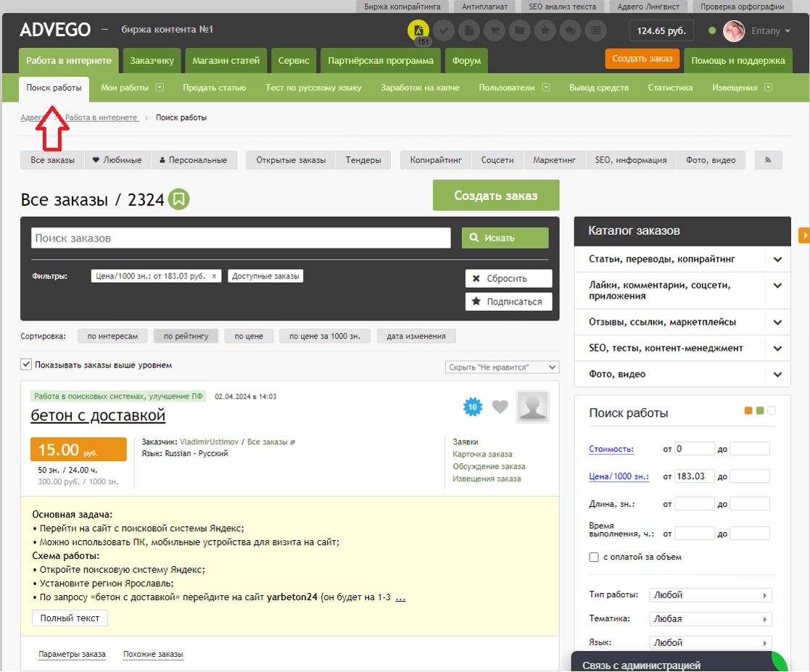Go to Форум tab
The image size is (810, 672).
coord(466,60)
